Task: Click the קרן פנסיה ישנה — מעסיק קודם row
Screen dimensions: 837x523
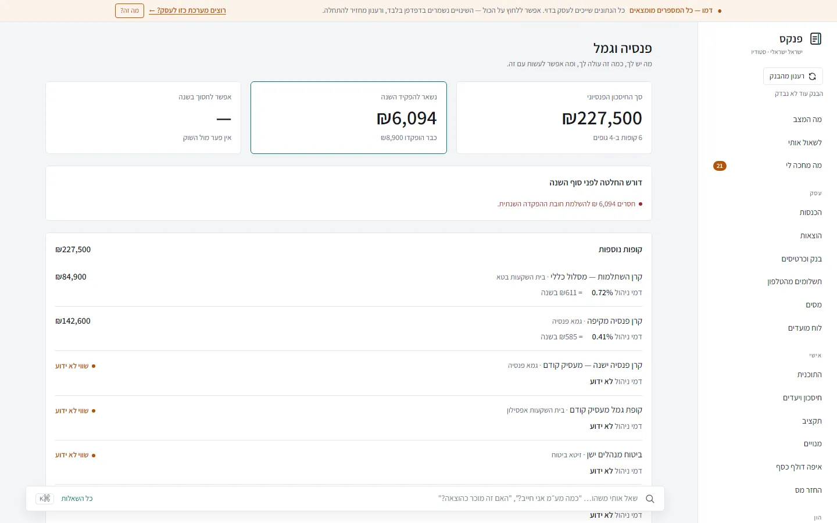Action: click(349, 373)
